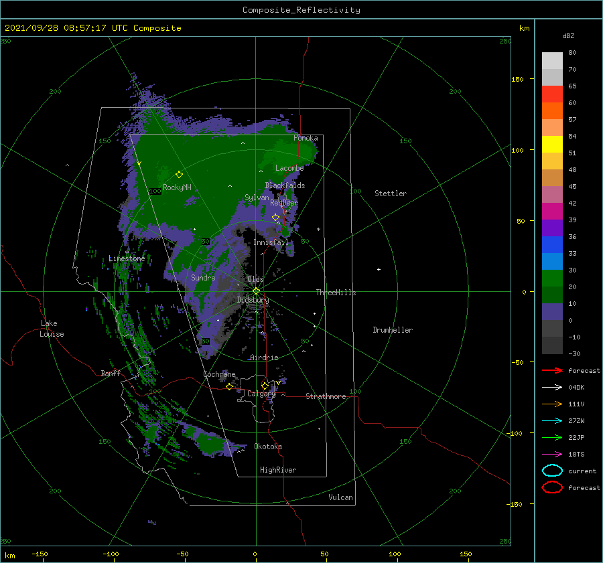This screenshot has height=563, width=603.
Task: Click yellow radar-center diamond near Olds
Action: [x=256, y=291]
